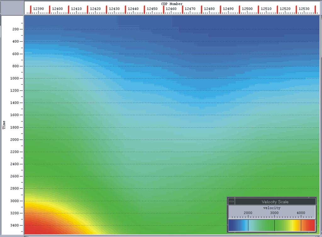The image size is (322, 237).
Task: Click time axis label 3200
Action: pos(14,213)
